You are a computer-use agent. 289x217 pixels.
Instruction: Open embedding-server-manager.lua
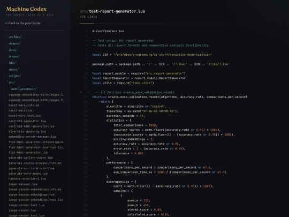tap(32, 137)
